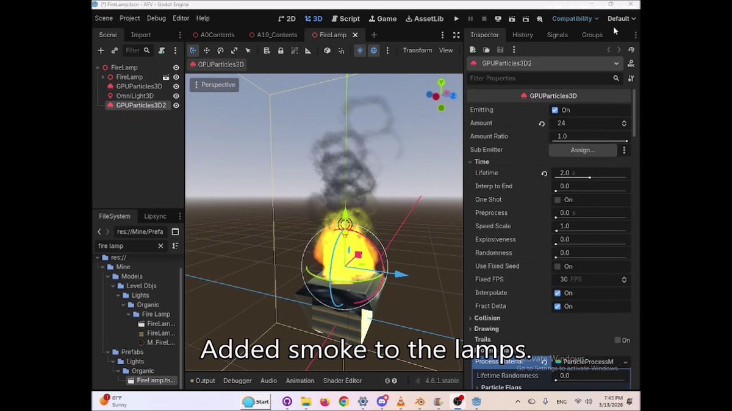
Task: Click the FileSystem sort files icon
Action: pyautogui.click(x=175, y=246)
